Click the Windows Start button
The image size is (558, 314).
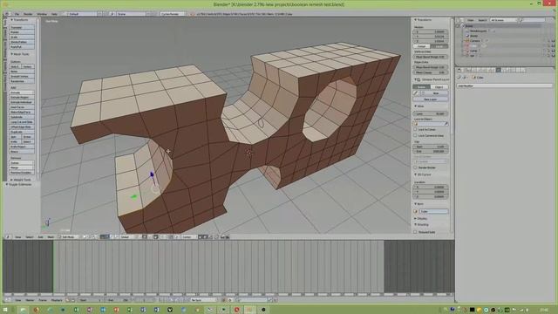5,310
